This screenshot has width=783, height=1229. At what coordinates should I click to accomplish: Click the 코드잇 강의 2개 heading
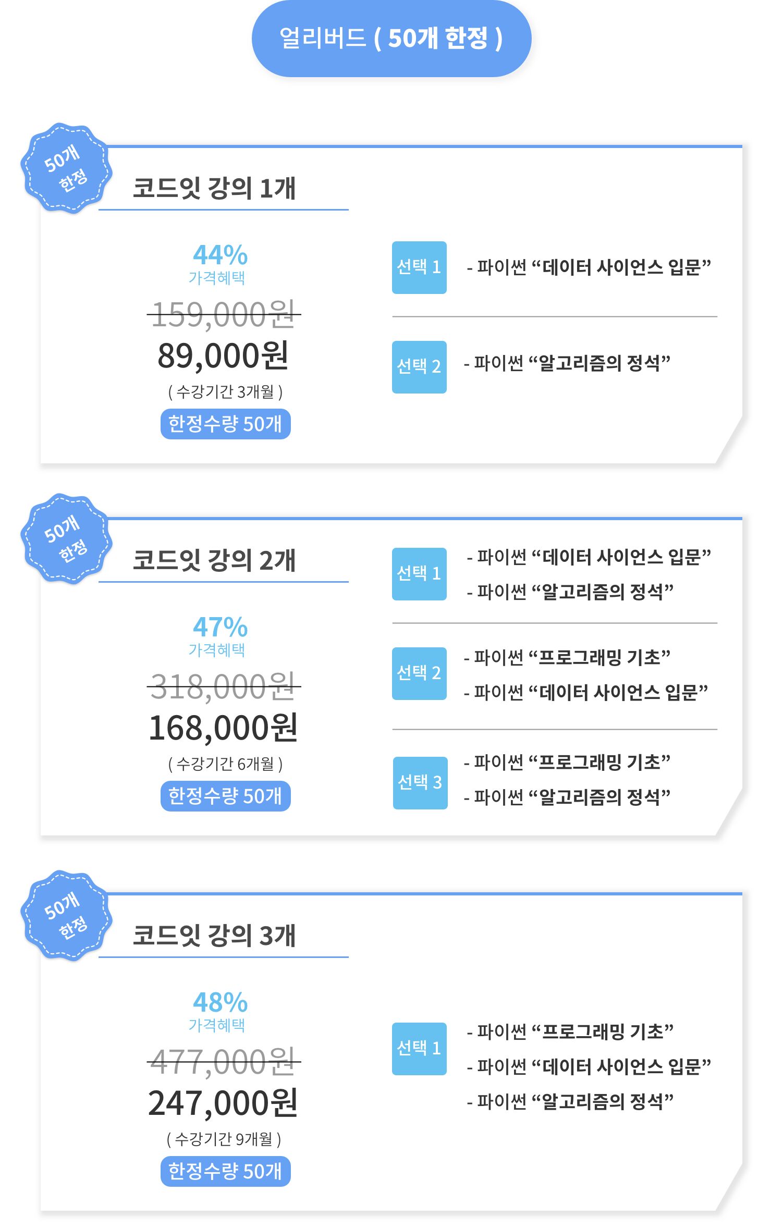click(x=214, y=560)
